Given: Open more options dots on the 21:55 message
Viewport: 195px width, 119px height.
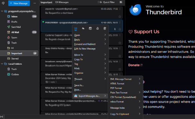Looking at the screenshot, I should pos(120,35).
